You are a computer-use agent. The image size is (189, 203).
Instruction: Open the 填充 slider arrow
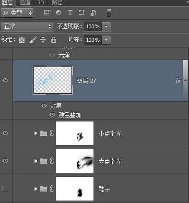coord(106,40)
